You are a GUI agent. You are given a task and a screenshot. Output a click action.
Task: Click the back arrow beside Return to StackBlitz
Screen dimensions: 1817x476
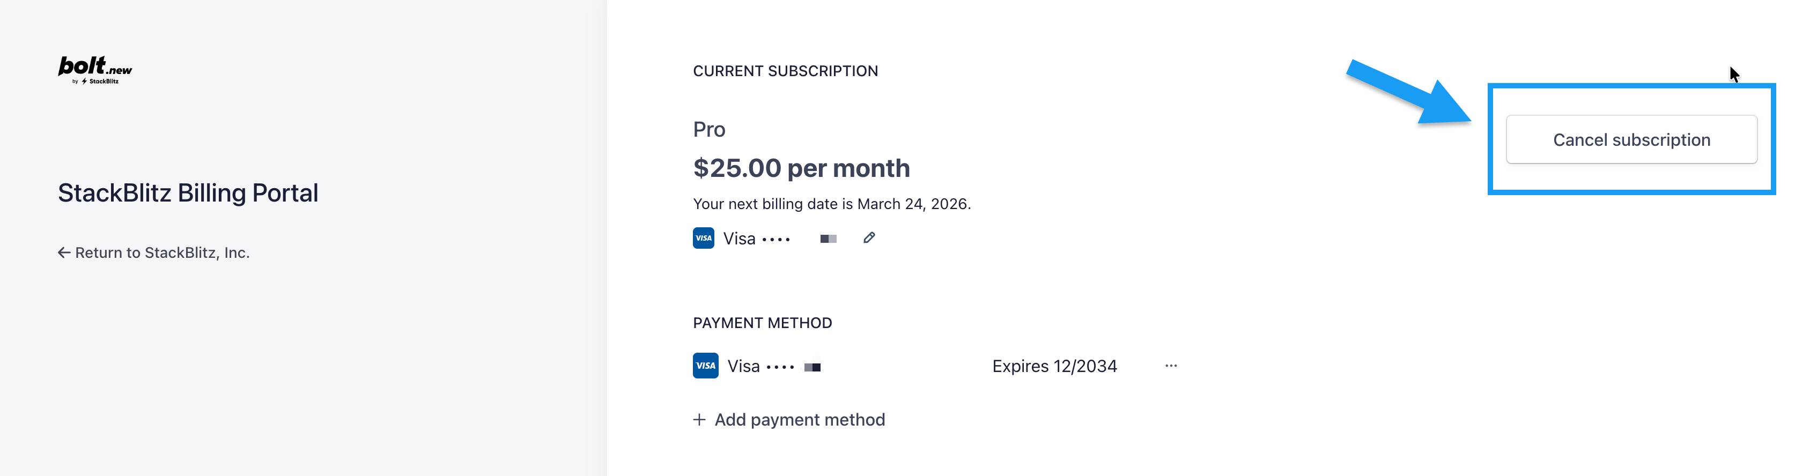pyautogui.click(x=63, y=252)
